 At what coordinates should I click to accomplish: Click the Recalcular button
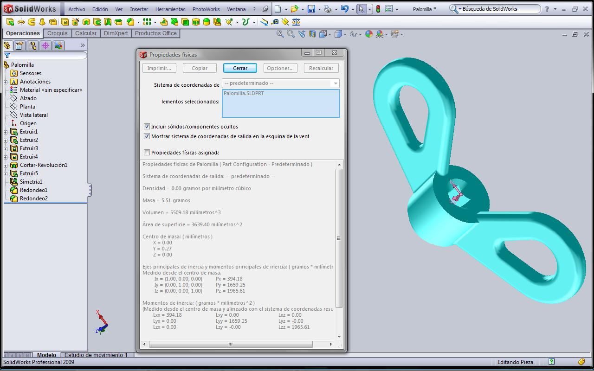click(321, 68)
